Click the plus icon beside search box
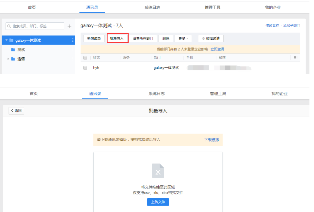 click(x=69, y=26)
